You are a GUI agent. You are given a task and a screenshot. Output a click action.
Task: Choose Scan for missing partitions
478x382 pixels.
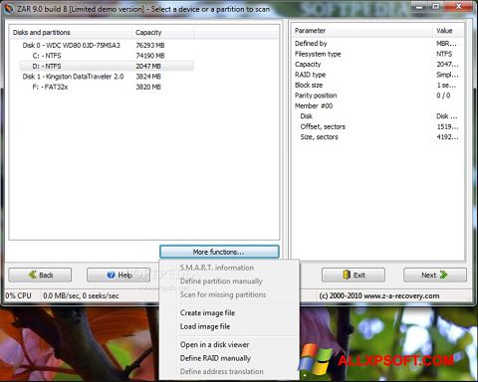tap(223, 294)
